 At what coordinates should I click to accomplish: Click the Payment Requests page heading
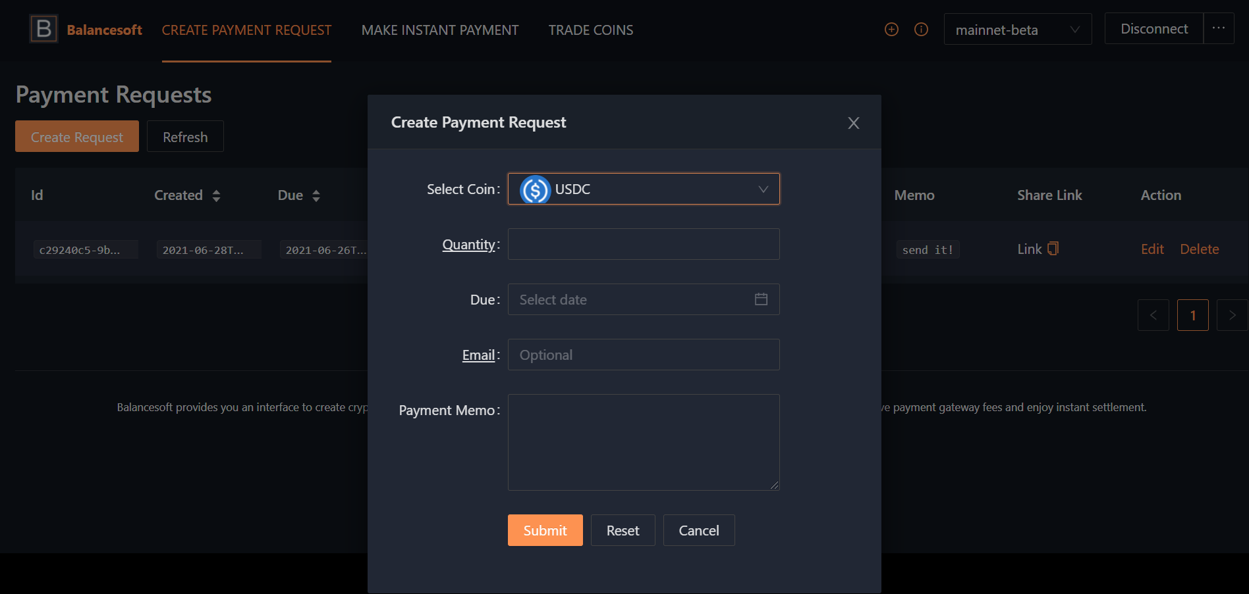tap(113, 95)
